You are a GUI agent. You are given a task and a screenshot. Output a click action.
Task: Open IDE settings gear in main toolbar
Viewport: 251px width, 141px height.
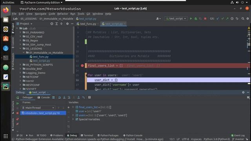247,19
